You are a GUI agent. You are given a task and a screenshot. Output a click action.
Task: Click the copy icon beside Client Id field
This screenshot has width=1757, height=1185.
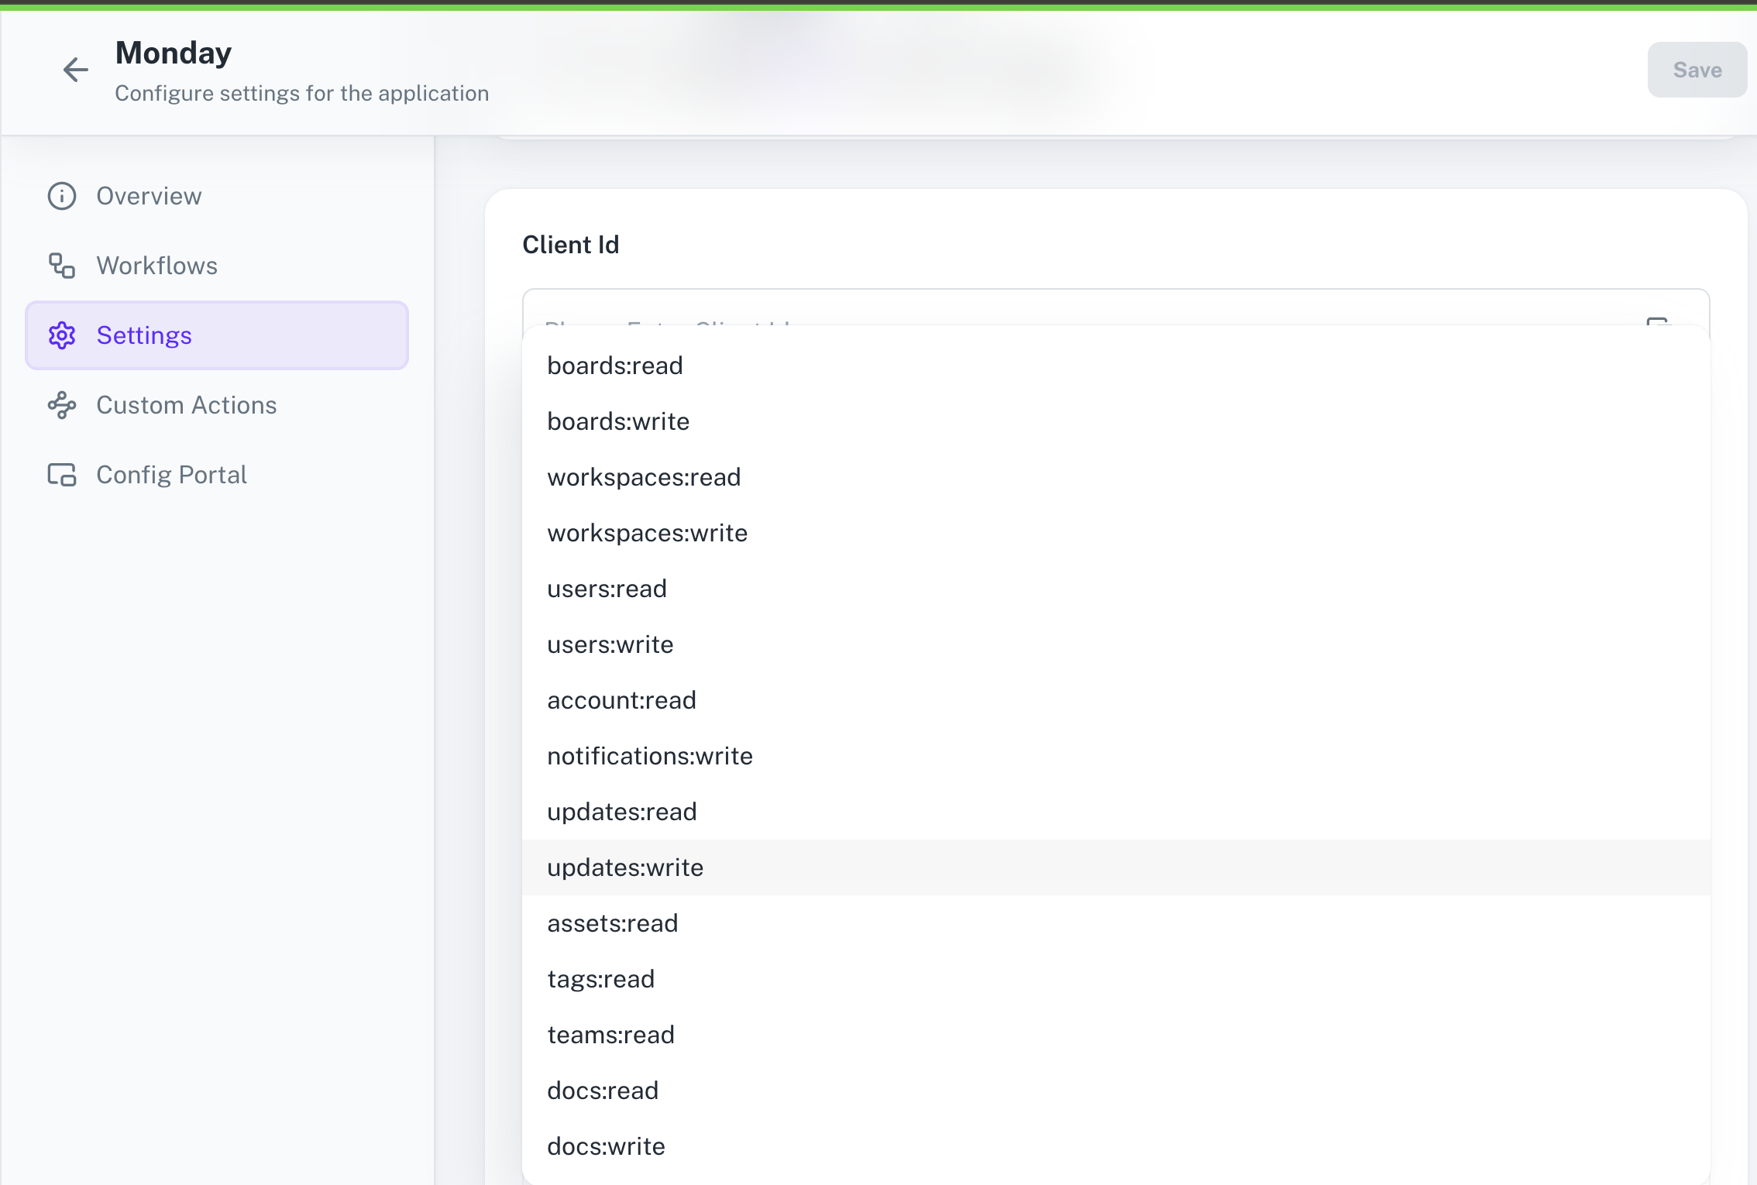coord(1658,323)
